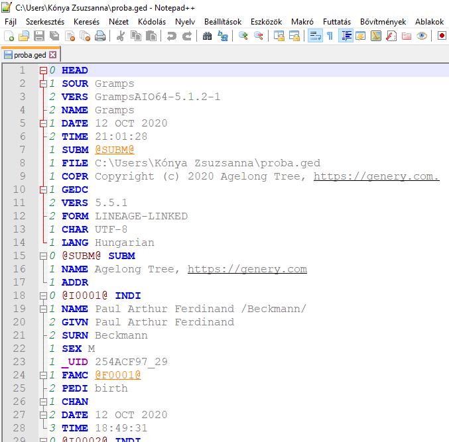Click the synchronize vertical scrolling icon

pyautogui.click(x=279, y=36)
